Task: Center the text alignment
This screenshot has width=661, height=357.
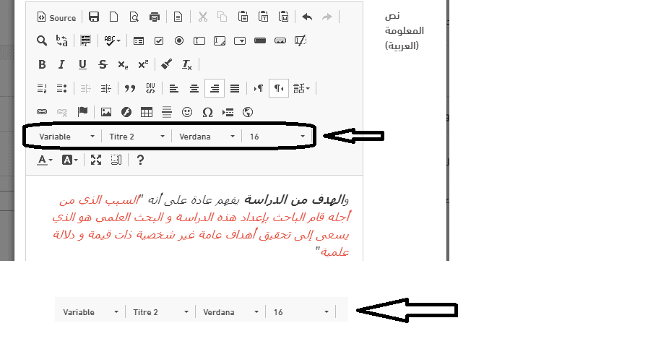Action: click(x=194, y=88)
